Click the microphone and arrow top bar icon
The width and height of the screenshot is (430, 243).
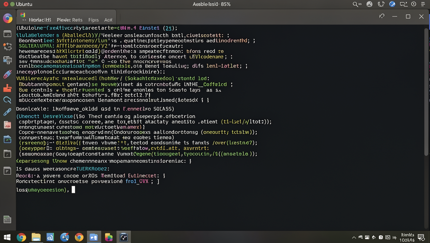[381, 4]
